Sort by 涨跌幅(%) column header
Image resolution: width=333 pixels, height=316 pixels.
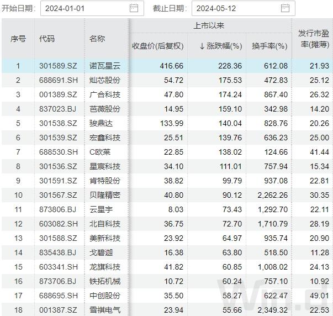tap(221, 46)
